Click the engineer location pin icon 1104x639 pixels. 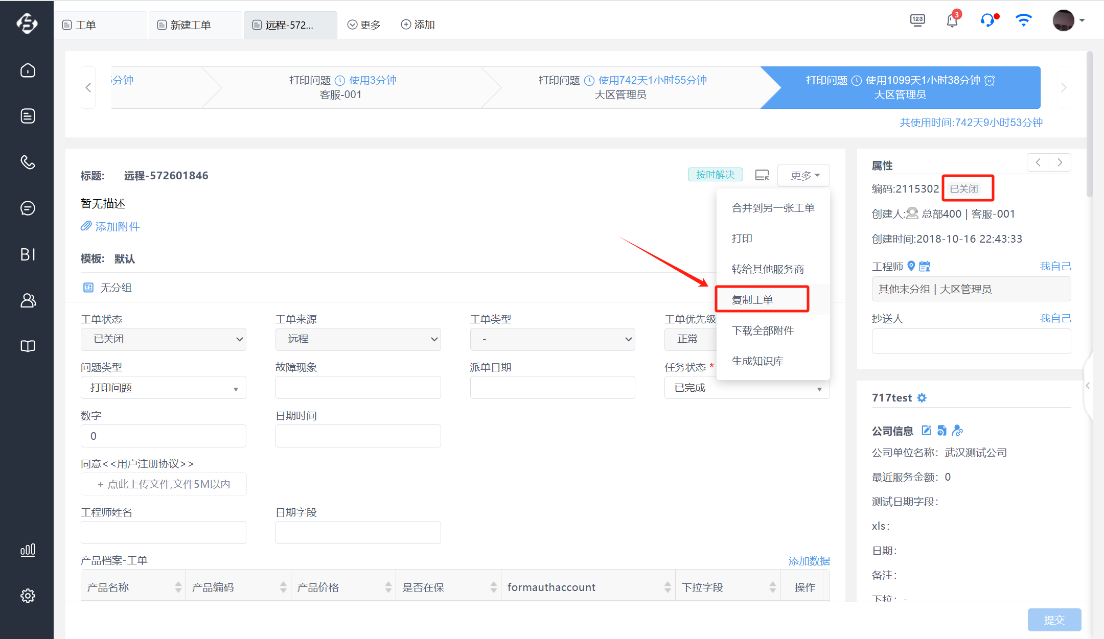click(911, 266)
